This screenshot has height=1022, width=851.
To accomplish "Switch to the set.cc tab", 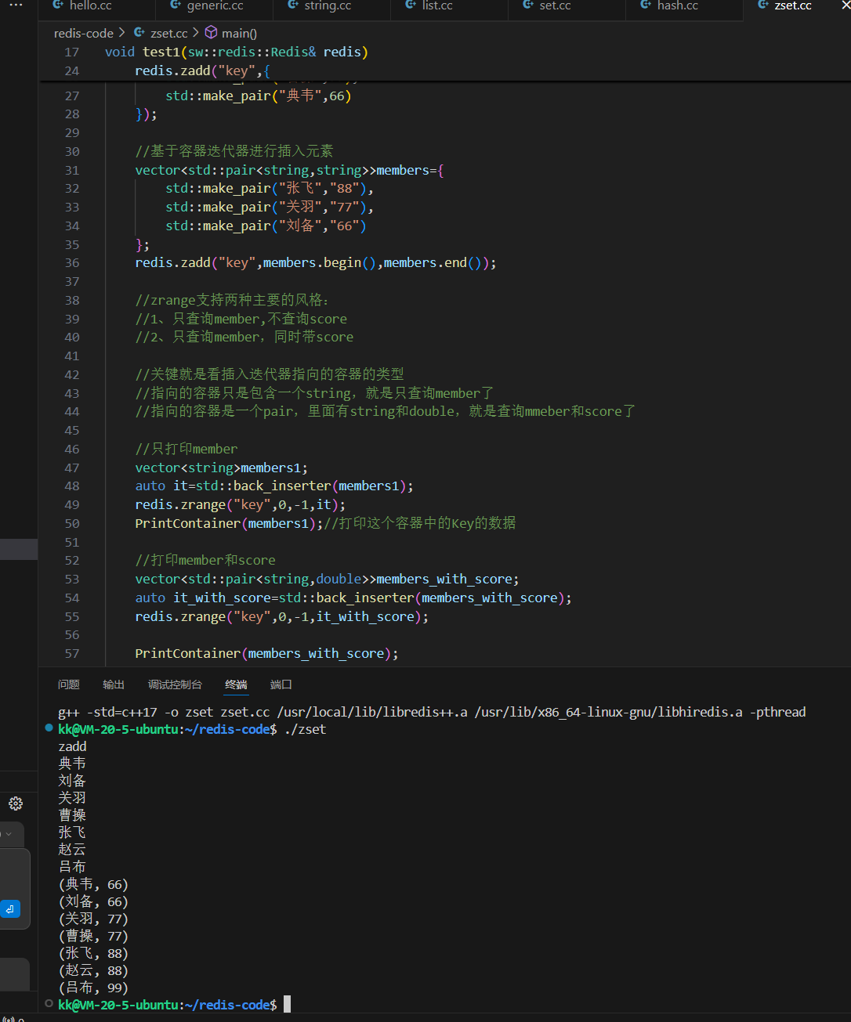I will pos(555,5).
